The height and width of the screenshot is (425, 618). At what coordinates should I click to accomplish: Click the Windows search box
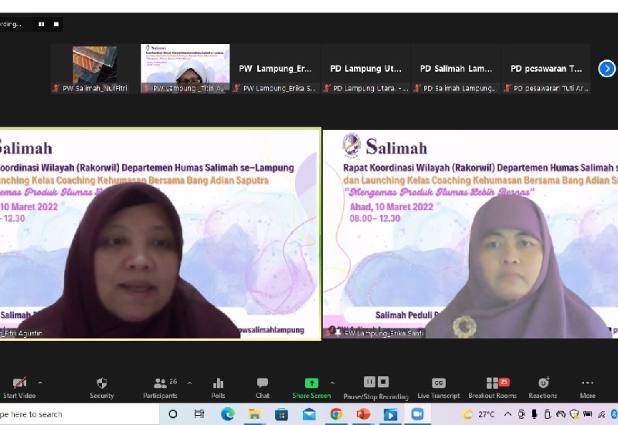[x=79, y=414]
